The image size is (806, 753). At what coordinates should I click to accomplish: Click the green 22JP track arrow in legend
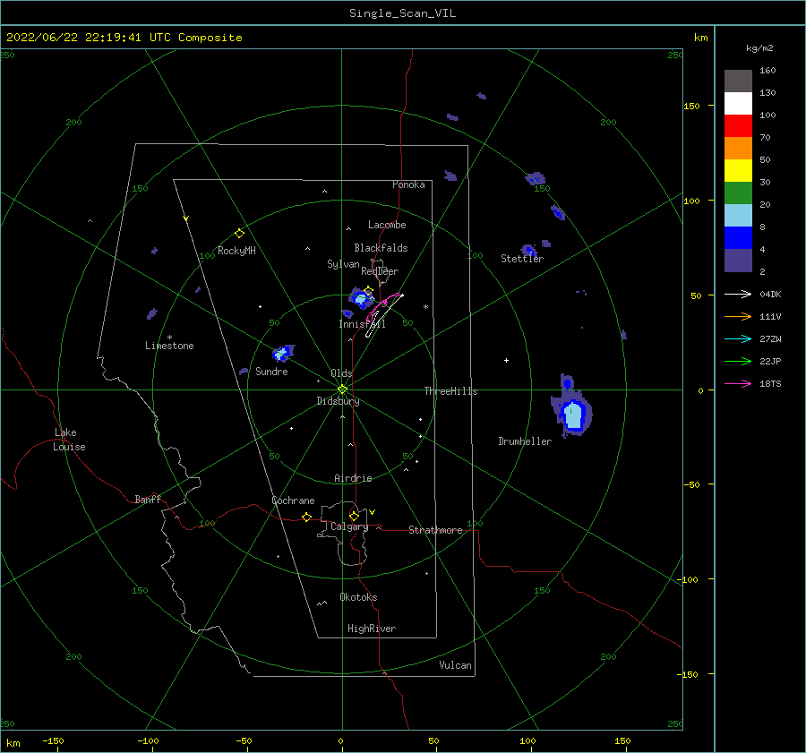[738, 362]
